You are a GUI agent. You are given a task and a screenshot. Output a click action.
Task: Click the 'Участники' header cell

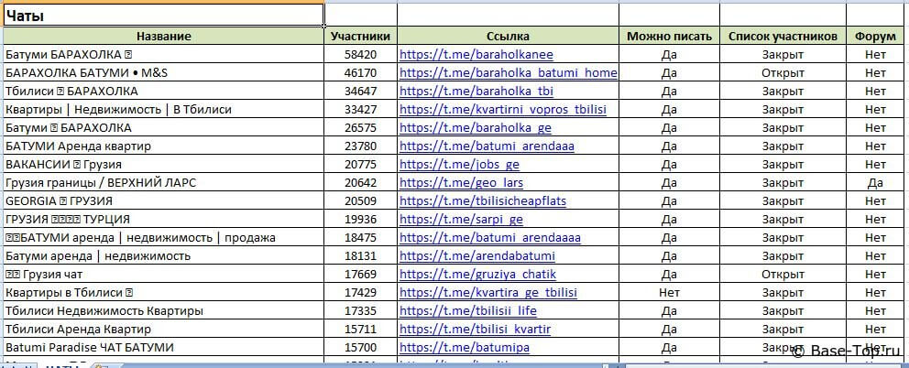(361, 36)
